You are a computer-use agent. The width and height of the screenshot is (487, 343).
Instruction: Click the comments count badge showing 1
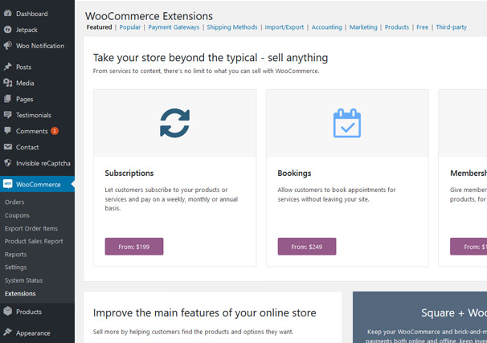(55, 131)
